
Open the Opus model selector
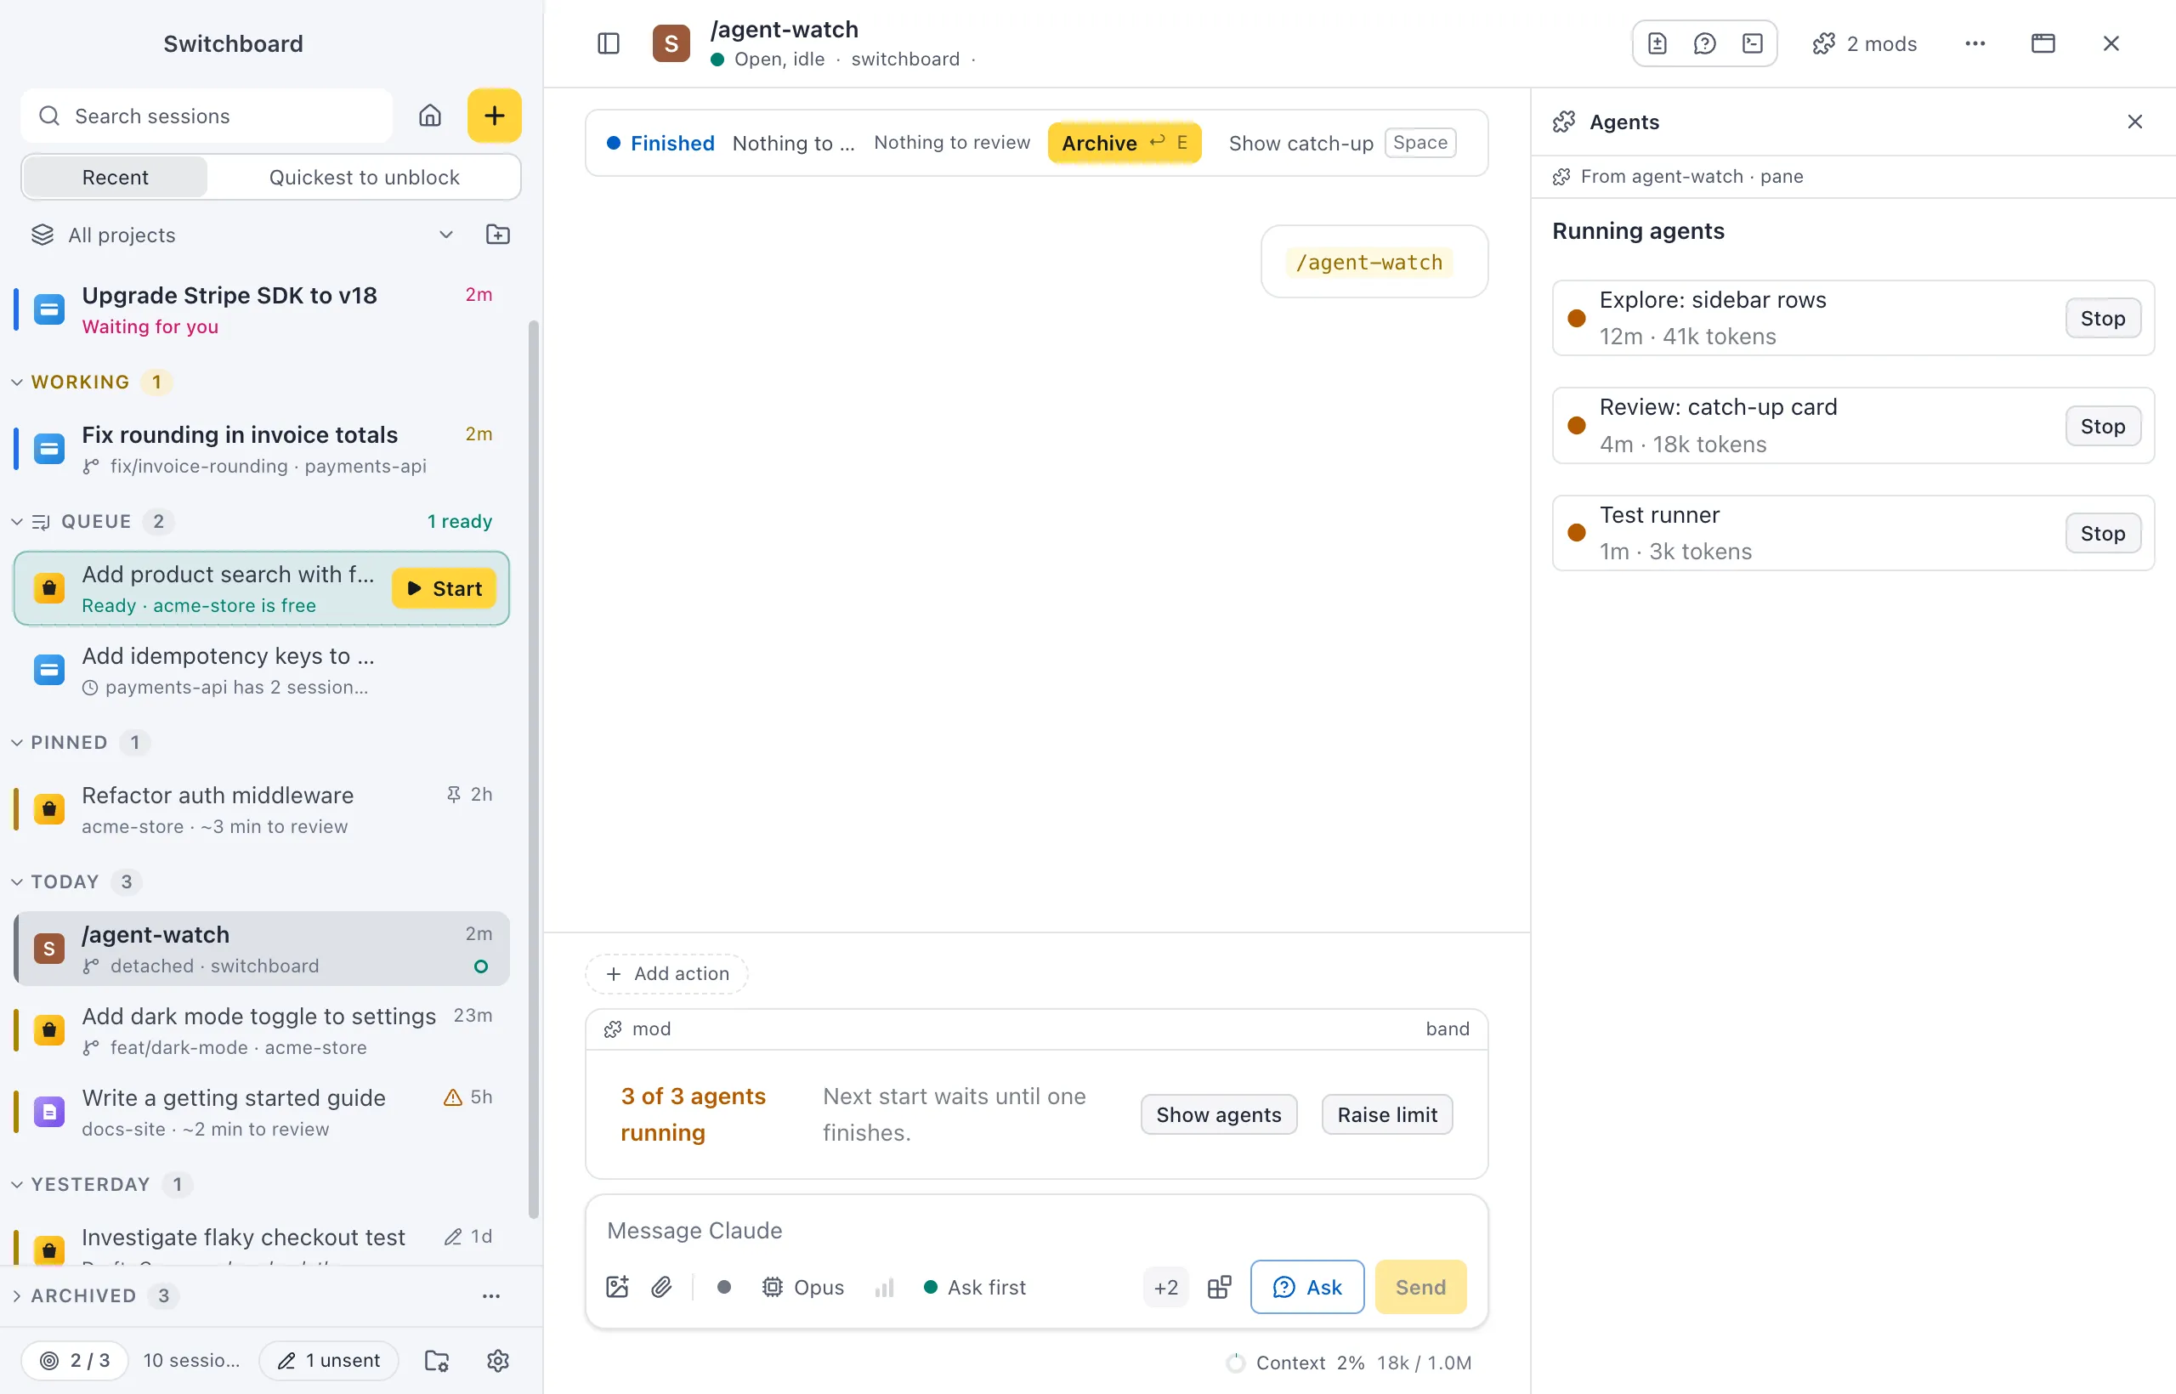pos(802,1287)
